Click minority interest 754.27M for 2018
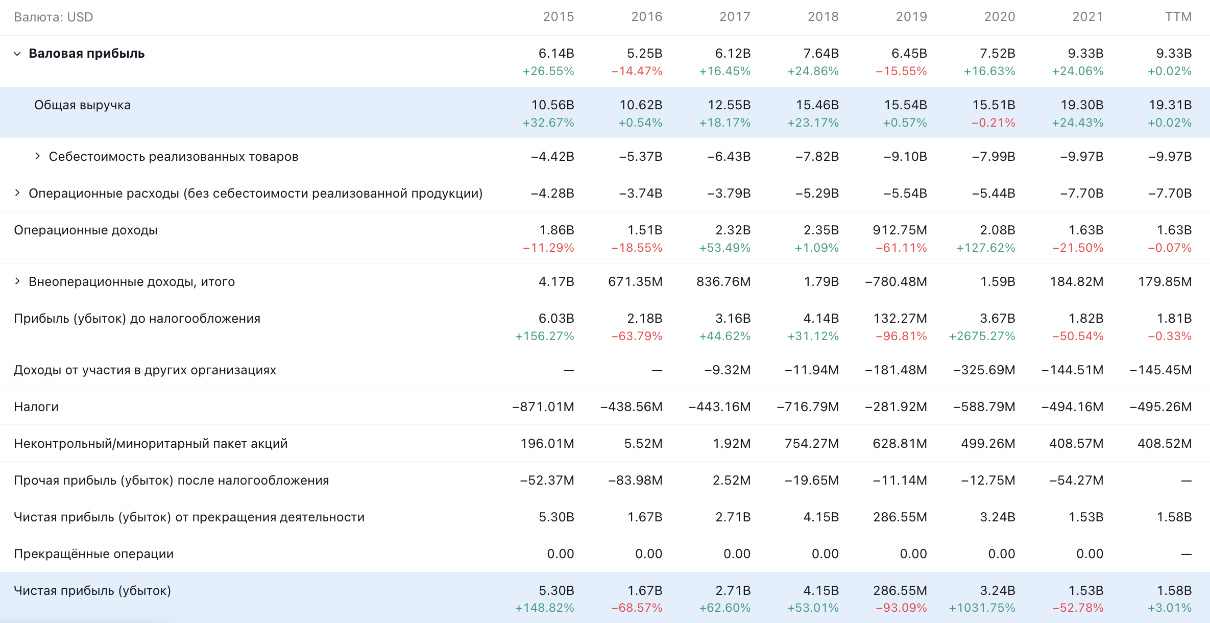 [x=812, y=444]
